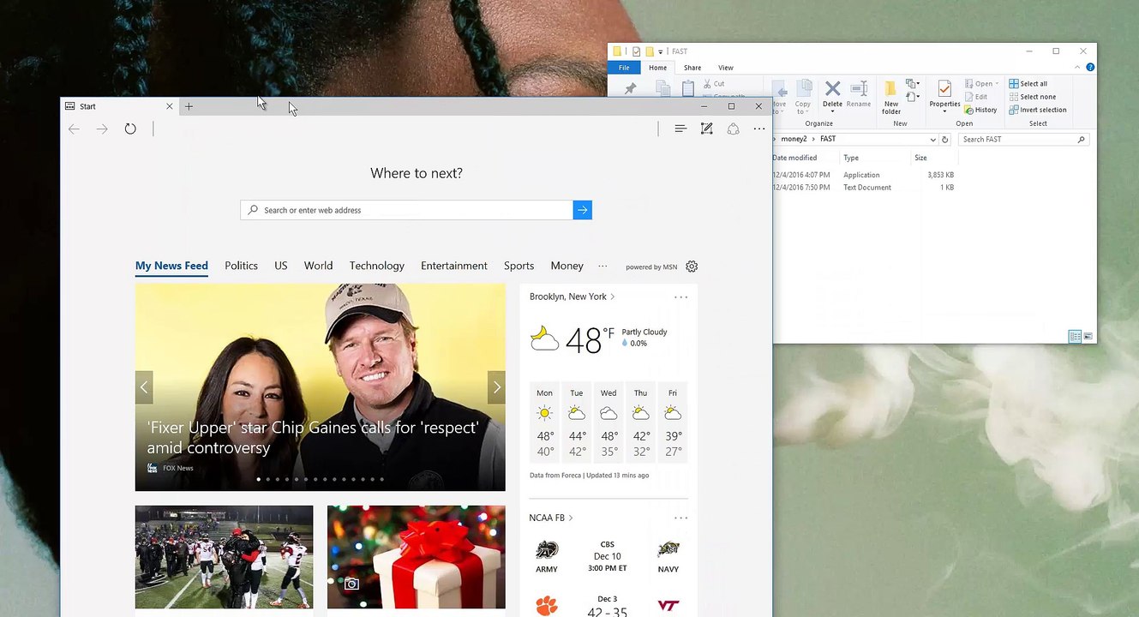Select Thursday's forecast in the weather card
The image size is (1139, 617).
[640, 422]
